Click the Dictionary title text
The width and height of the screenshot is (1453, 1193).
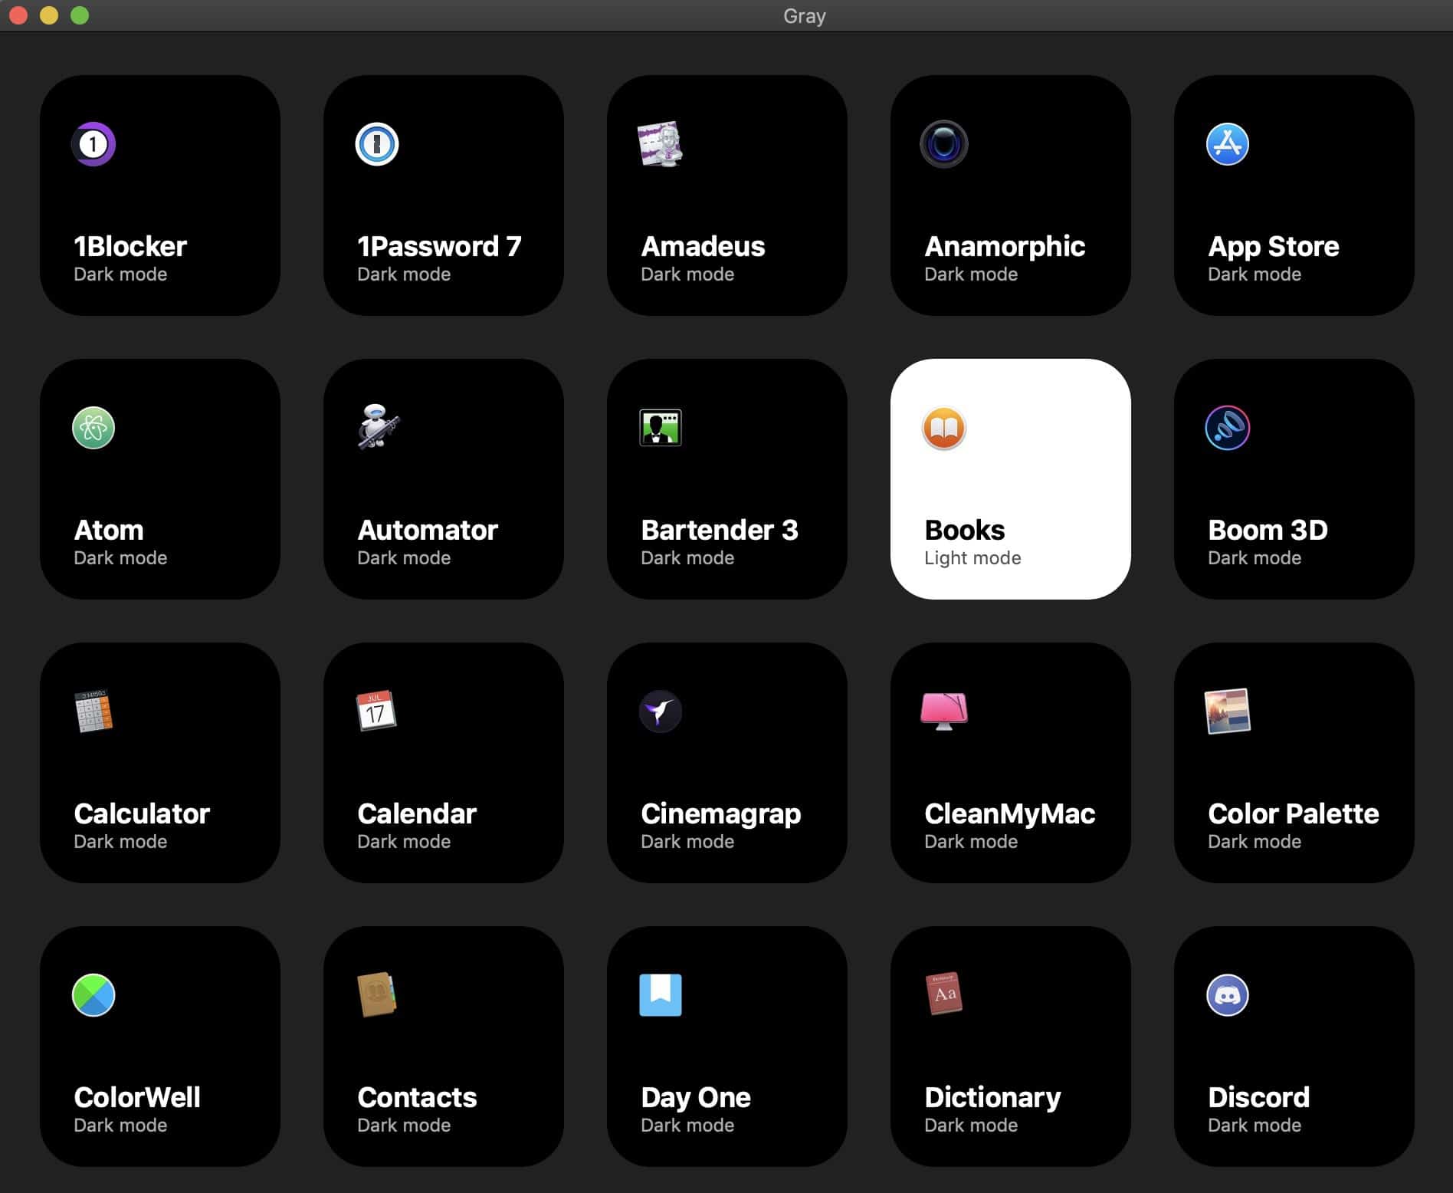coord(992,1099)
